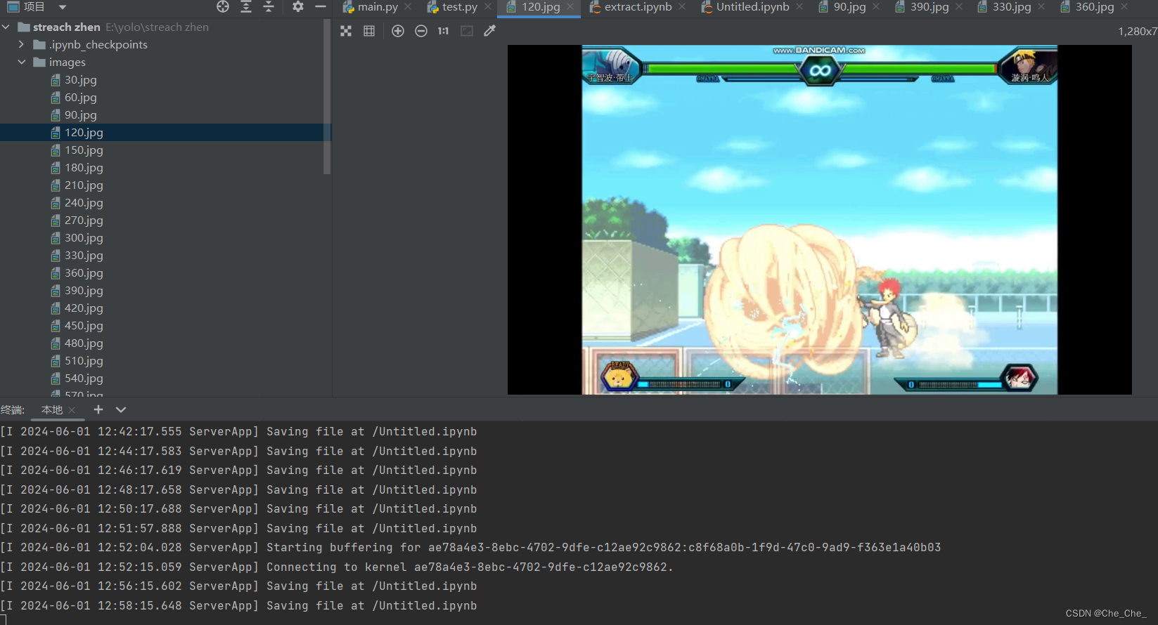Screen dimensions: 1158x625
Task: Select 480.jpg in the project tree
Action: (x=83, y=343)
